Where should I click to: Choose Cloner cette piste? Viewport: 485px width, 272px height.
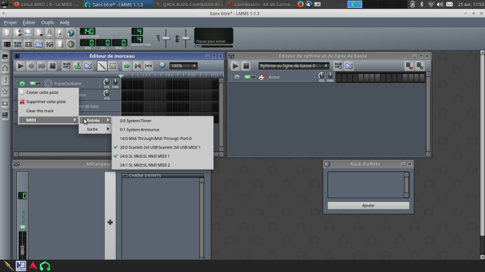pos(48,93)
